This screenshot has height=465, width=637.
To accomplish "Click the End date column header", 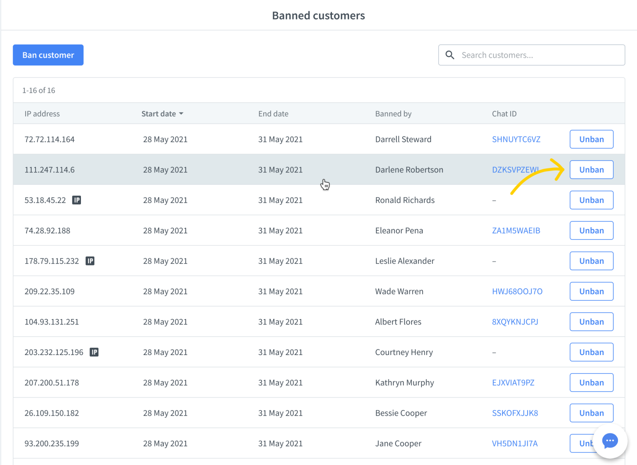I will coord(273,113).
